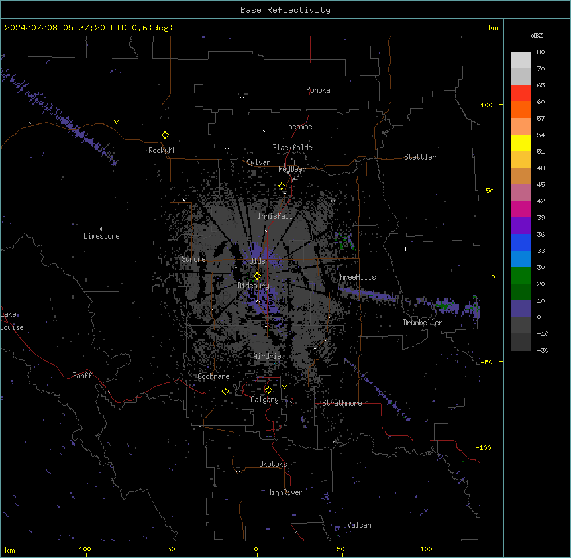Click the Vulcan town label
This screenshot has width=571, height=558.
click(359, 525)
